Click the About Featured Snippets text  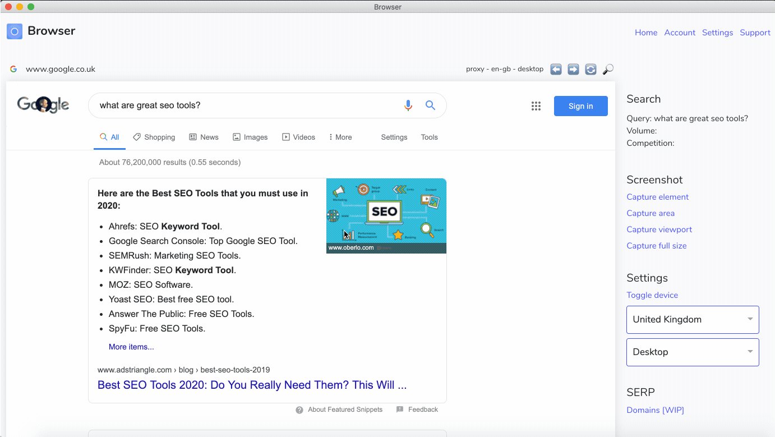click(x=345, y=410)
